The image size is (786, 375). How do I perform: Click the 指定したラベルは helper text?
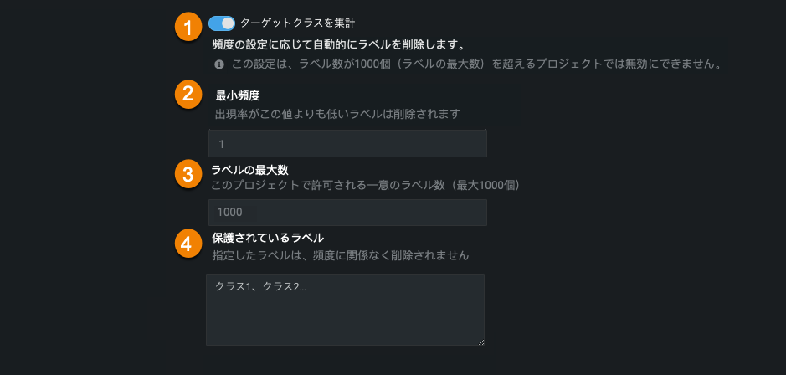click(x=341, y=255)
